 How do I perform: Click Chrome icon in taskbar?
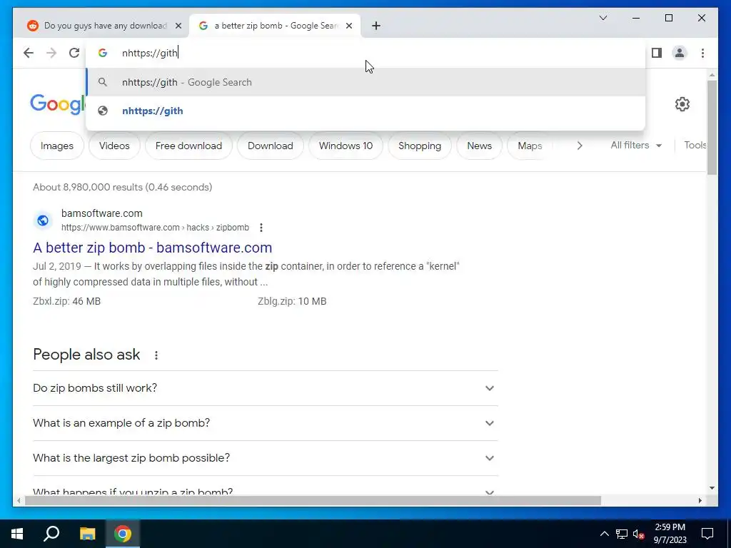123,534
